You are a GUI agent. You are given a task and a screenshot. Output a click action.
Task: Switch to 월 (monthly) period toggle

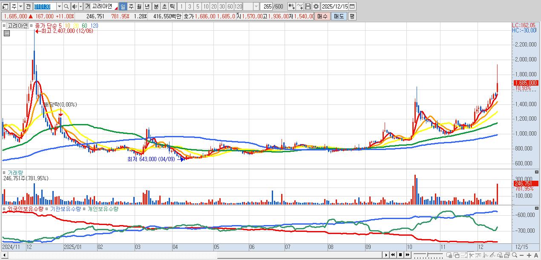pos(139,6)
